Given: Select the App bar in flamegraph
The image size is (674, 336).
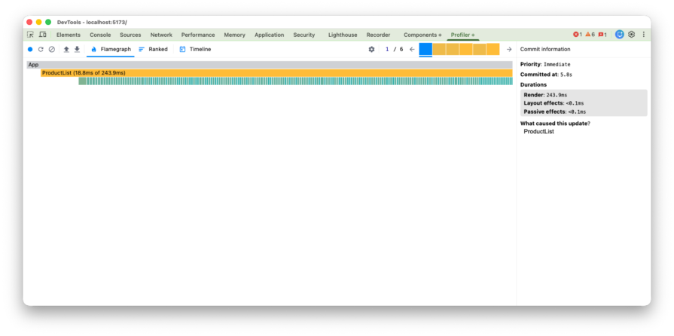Looking at the screenshot, I should 270,65.
